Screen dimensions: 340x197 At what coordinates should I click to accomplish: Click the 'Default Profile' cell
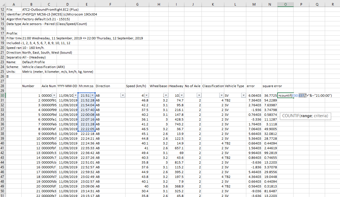point(33,62)
